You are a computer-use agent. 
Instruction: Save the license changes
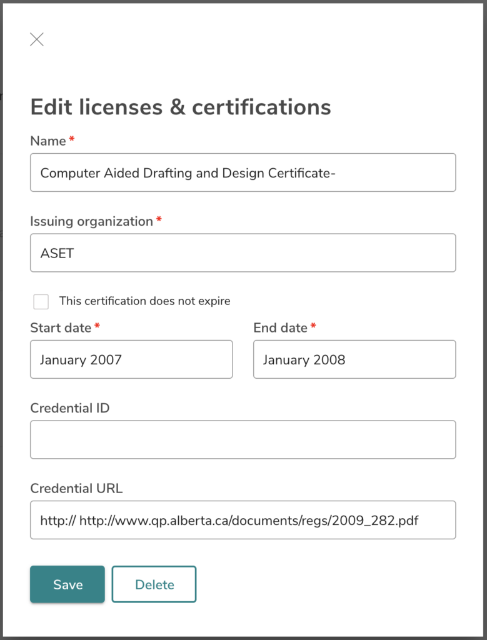(x=67, y=584)
